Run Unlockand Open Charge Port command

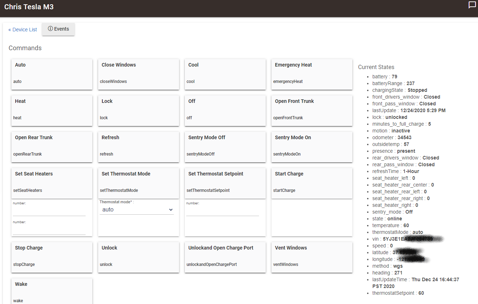tap(225, 257)
